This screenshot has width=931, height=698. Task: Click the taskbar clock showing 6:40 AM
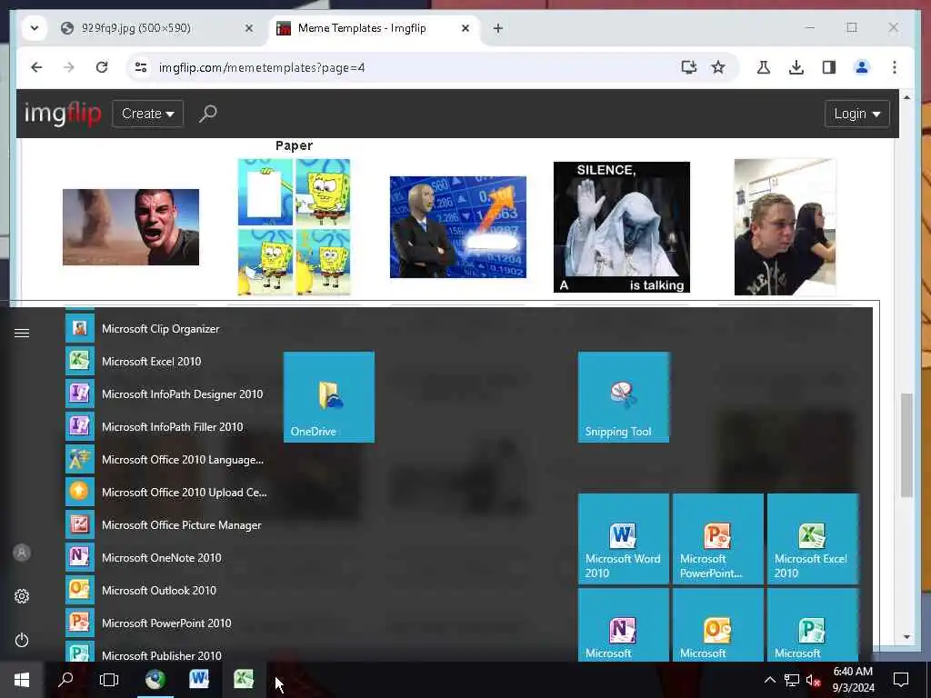(853, 680)
